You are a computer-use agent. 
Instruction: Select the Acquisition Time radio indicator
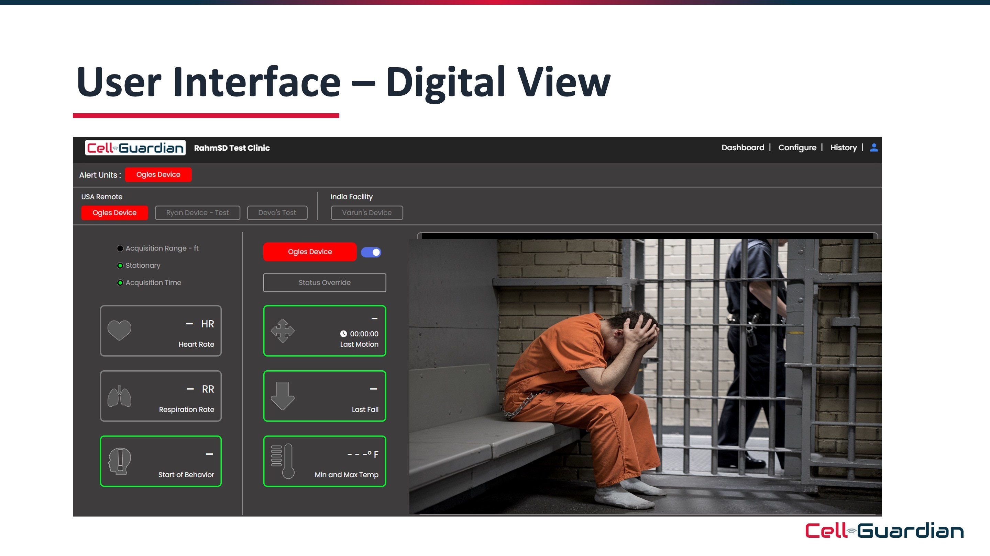(x=120, y=283)
